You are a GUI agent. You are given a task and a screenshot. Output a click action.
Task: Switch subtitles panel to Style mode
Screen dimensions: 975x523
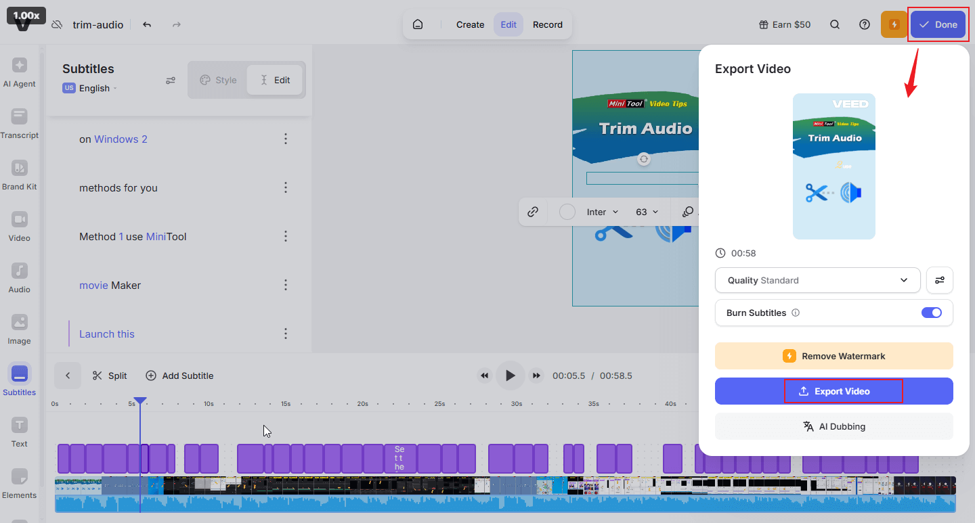click(218, 80)
